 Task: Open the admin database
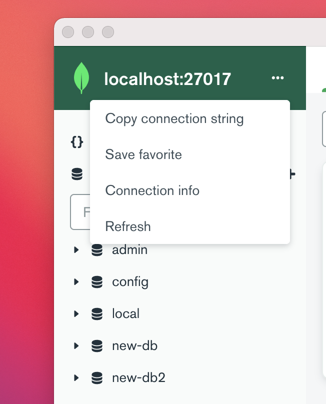pos(129,250)
